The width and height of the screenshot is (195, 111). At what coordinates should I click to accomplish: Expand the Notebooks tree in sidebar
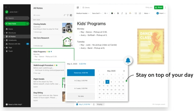point(5,40)
